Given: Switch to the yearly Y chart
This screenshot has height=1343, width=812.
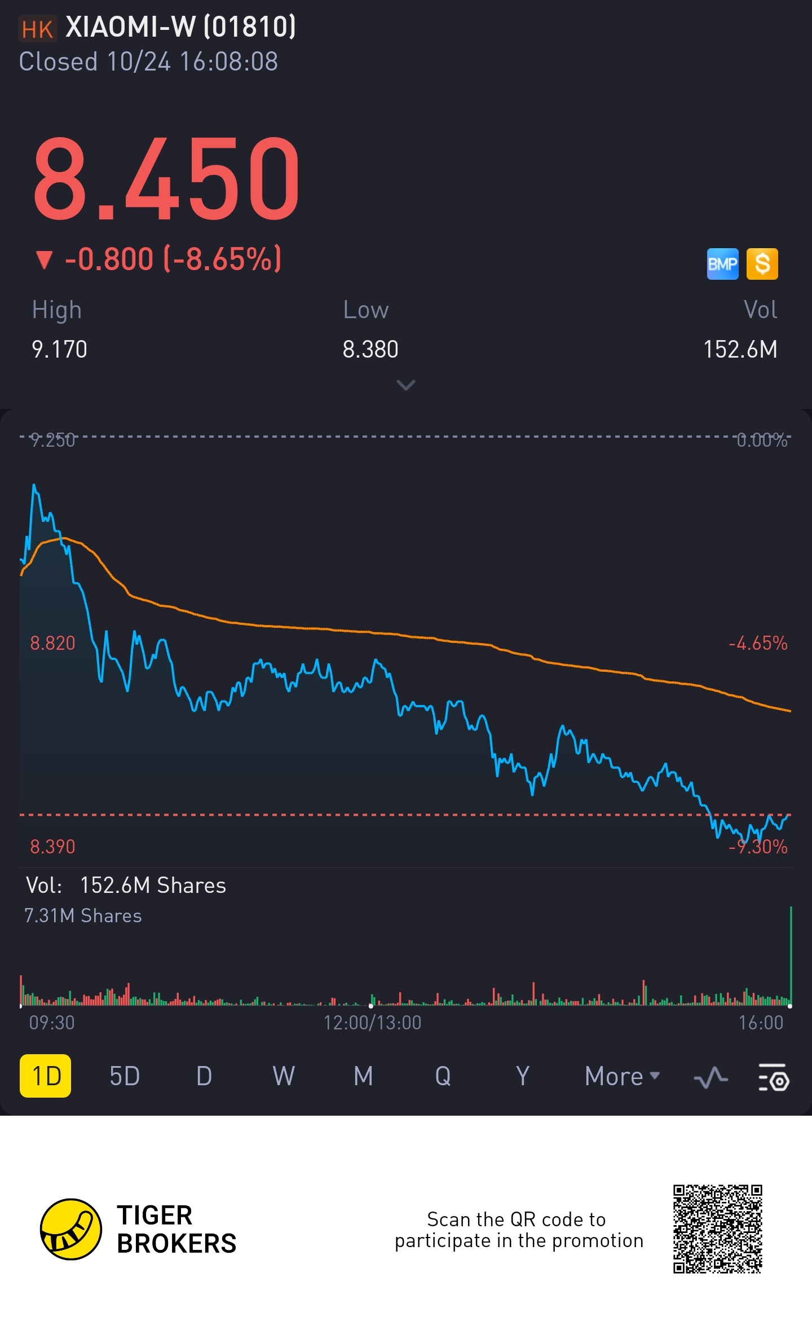Looking at the screenshot, I should [523, 1076].
